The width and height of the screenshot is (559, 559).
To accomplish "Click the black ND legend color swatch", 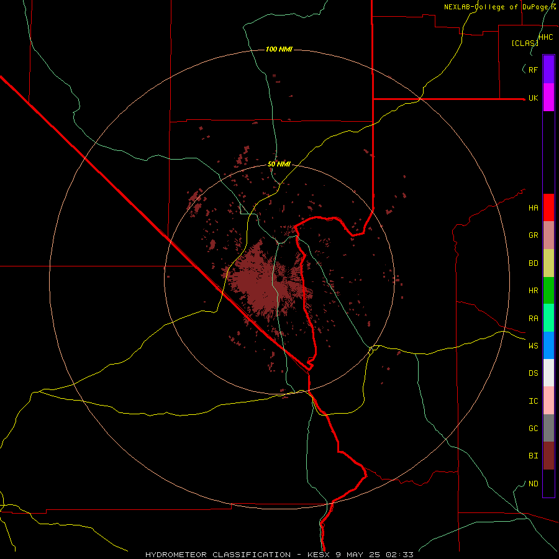I will pyautogui.click(x=548, y=483).
